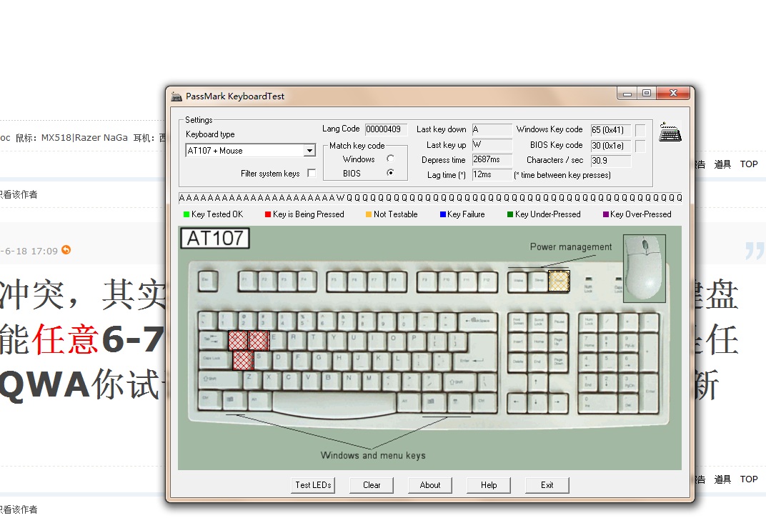Click the upper 只看该作者 link on the forum page

[19, 194]
